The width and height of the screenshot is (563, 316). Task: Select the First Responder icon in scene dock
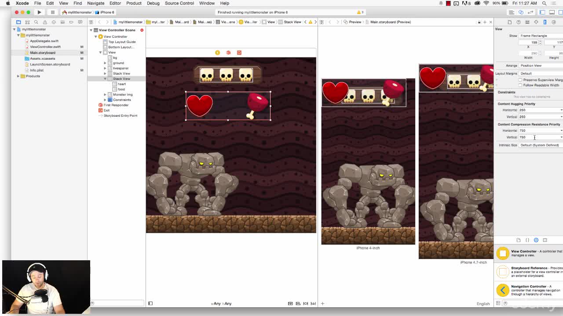pyautogui.click(x=228, y=53)
